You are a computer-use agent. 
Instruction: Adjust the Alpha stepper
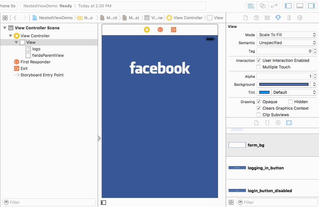click(x=315, y=76)
